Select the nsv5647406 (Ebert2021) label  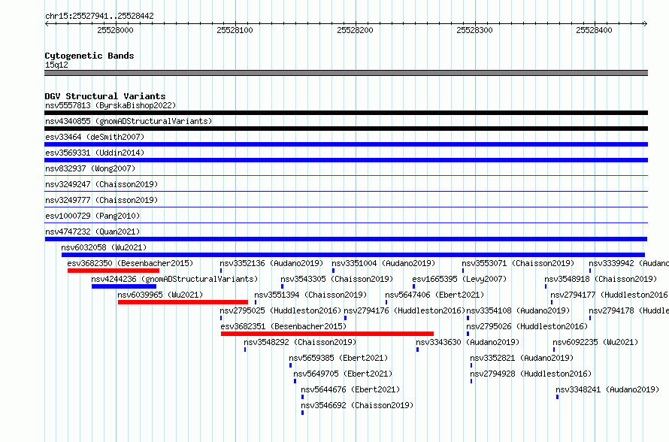[x=434, y=295]
